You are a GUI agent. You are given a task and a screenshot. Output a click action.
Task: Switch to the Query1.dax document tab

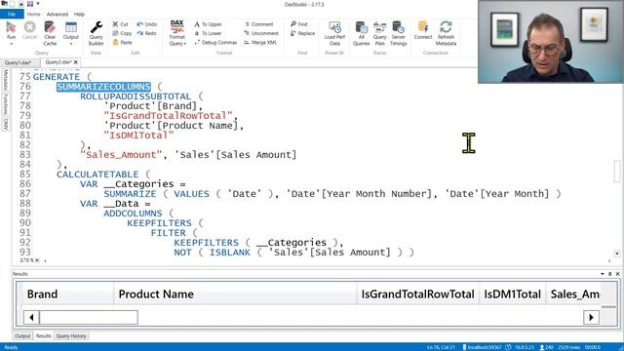[18, 62]
